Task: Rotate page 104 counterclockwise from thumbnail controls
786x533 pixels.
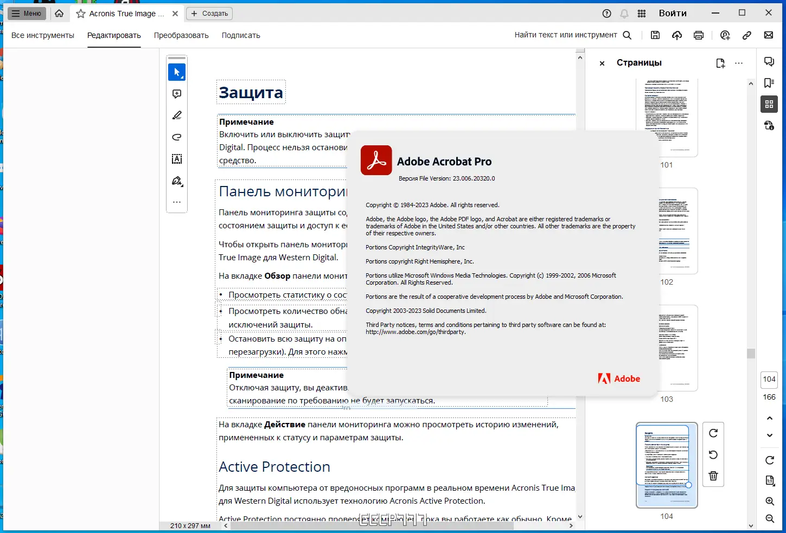Action: click(x=713, y=455)
